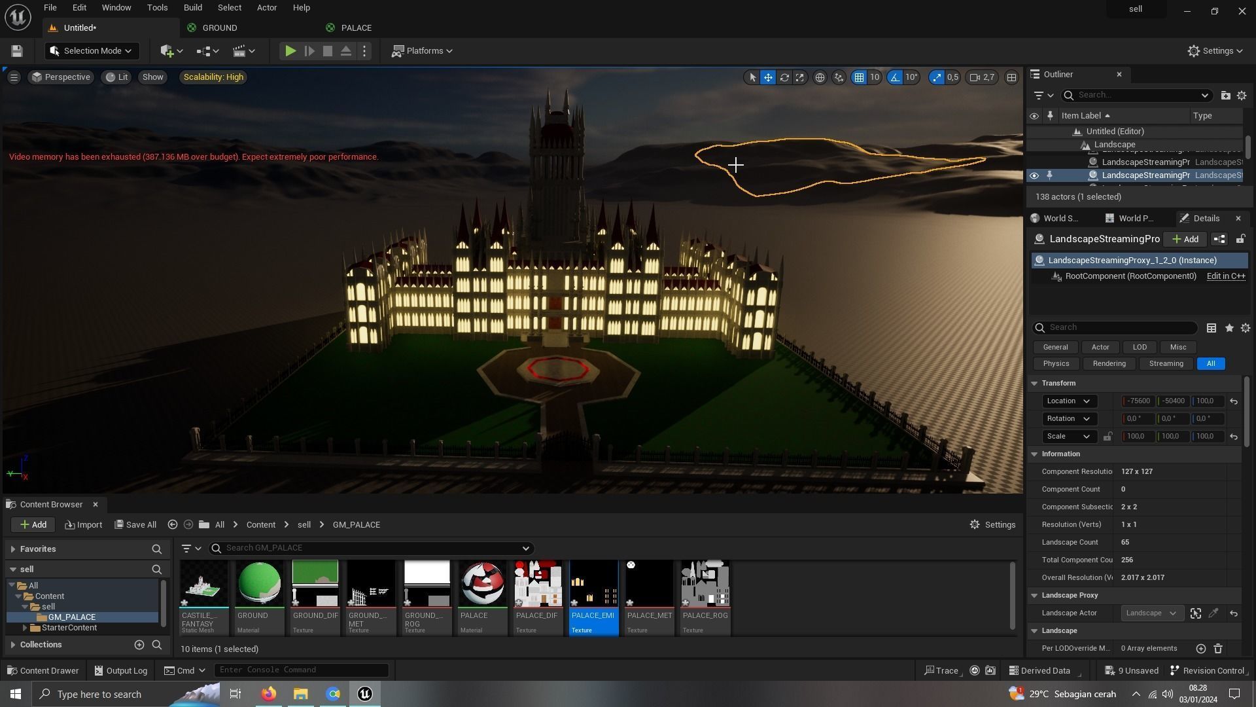Open Firefox from the taskbar
The width and height of the screenshot is (1256, 707).
pyautogui.click(x=269, y=695)
